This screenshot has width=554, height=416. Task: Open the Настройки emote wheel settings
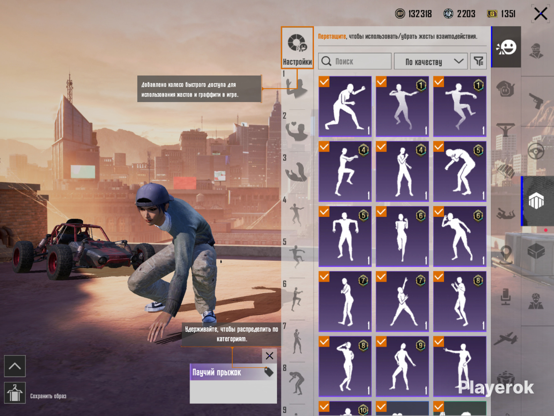click(x=297, y=47)
